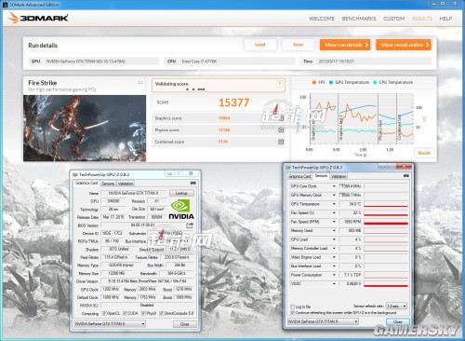This screenshot has width=465, height=341.
Task: Open the BIOS version share icon in GPU-Z
Action: pos(190,225)
